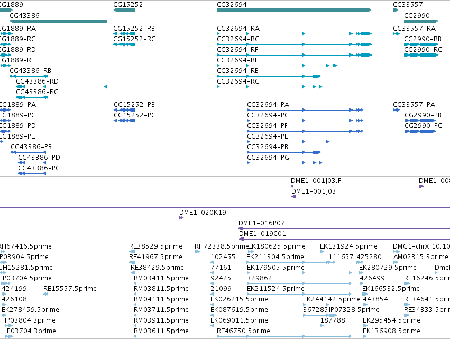Click the RE41967.5prime EST label

tap(155, 257)
